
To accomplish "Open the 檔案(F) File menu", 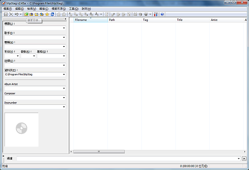I will pos(7,9).
